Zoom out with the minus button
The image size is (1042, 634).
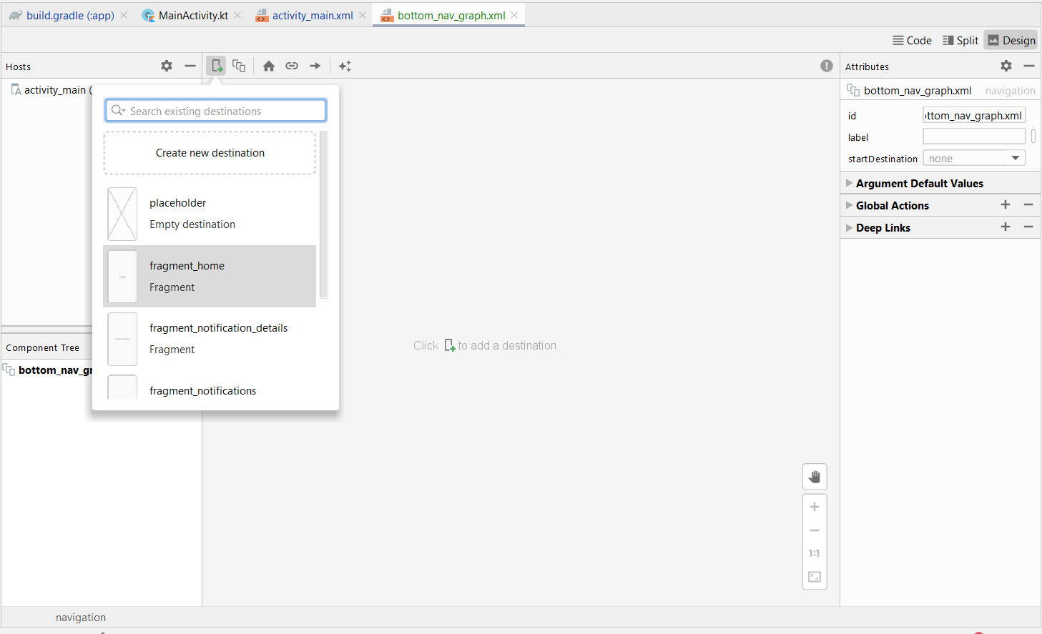pyautogui.click(x=815, y=530)
